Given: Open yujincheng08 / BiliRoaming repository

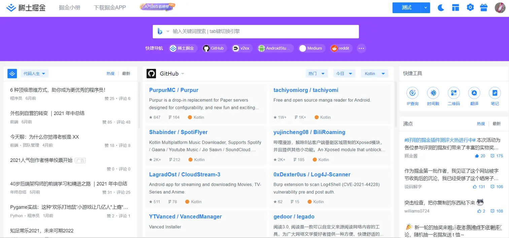Looking at the screenshot, I should pyautogui.click(x=309, y=132).
